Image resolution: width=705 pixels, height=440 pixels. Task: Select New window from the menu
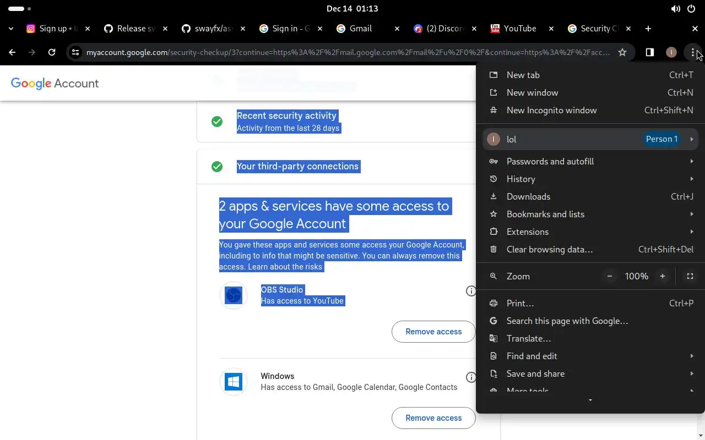pos(590,92)
